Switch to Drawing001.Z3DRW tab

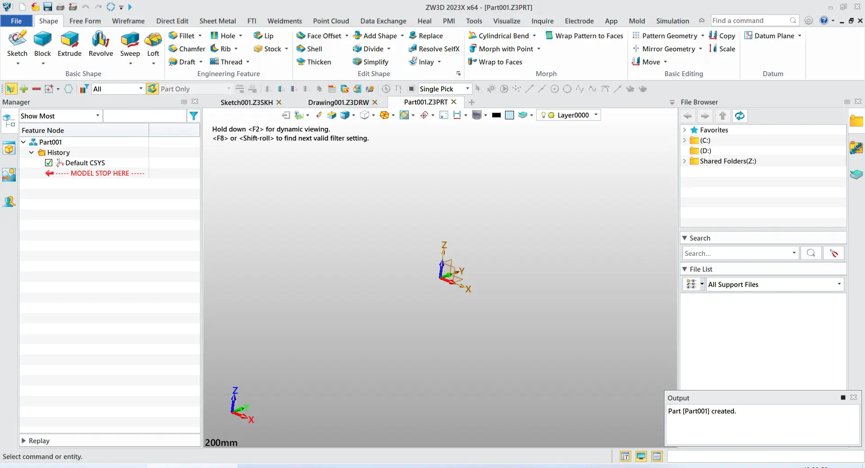point(338,102)
